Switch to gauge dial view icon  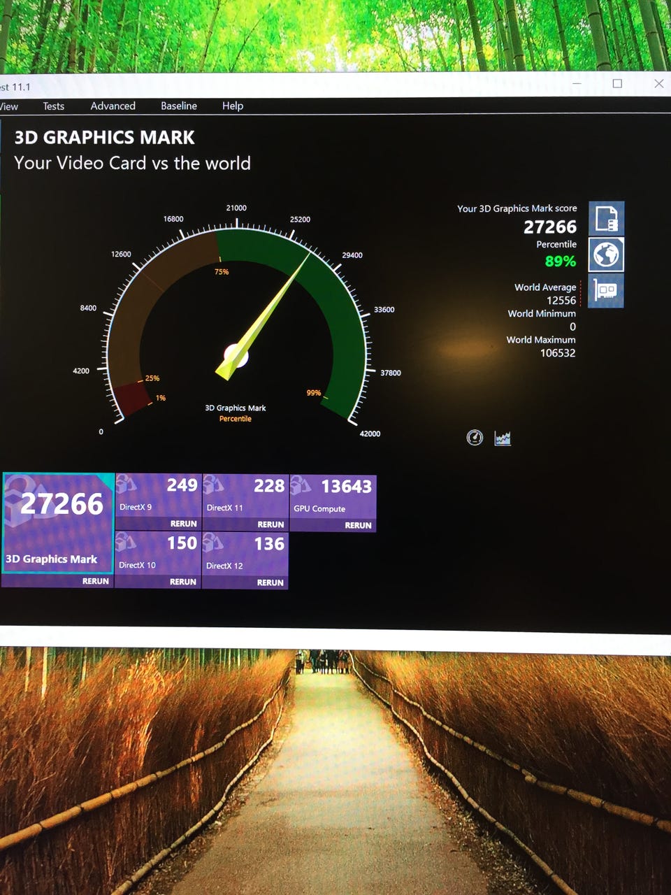[x=475, y=438]
